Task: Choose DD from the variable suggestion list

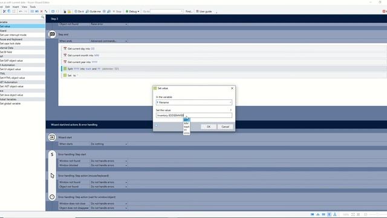Action: 186,120
